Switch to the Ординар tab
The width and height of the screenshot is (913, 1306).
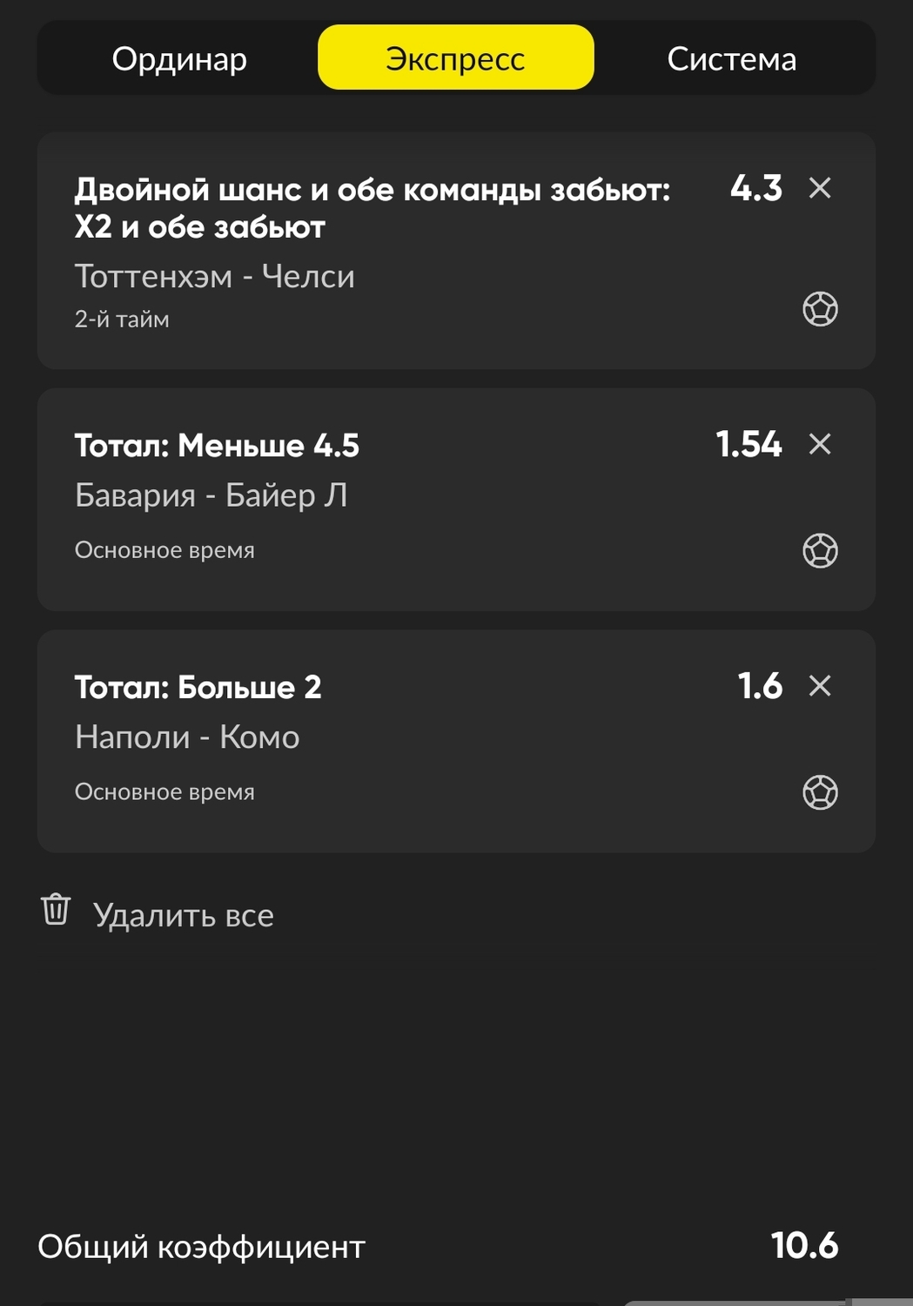click(179, 59)
